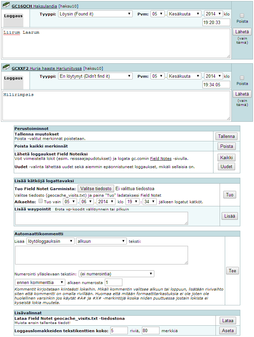254x337 pixels.
Task: Open the GCXXF2 Hurja haaste Harjuniityssä link
Action: (47, 68)
